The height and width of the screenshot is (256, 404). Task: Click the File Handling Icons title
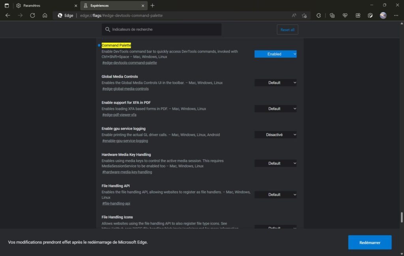[117, 217]
